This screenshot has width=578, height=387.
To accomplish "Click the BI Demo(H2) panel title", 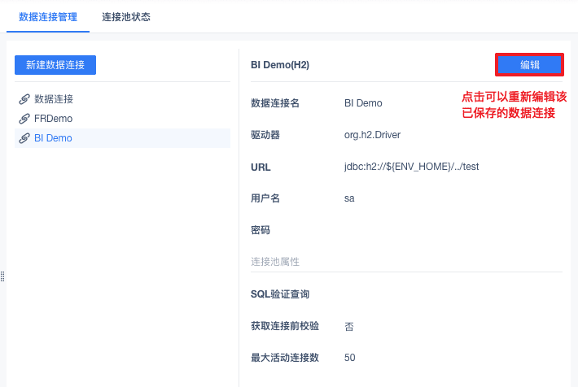I will point(280,65).
